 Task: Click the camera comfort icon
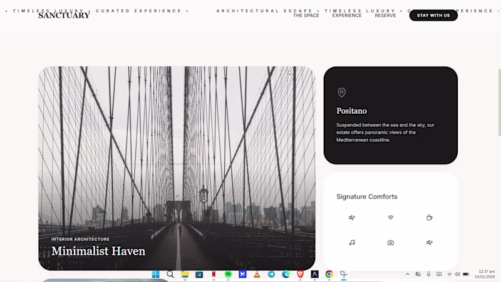(390, 243)
